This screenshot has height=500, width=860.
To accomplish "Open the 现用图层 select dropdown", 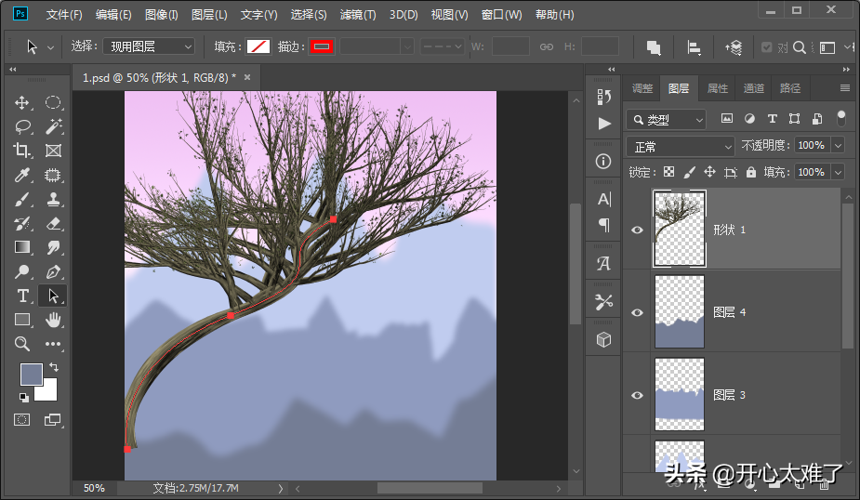I will click(x=149, y=46).
